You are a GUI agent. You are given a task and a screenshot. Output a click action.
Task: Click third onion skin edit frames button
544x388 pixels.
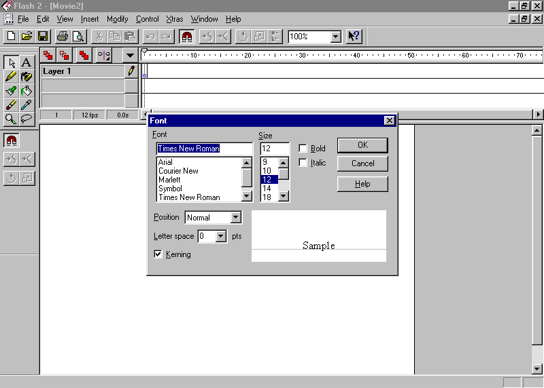point(84,55)
